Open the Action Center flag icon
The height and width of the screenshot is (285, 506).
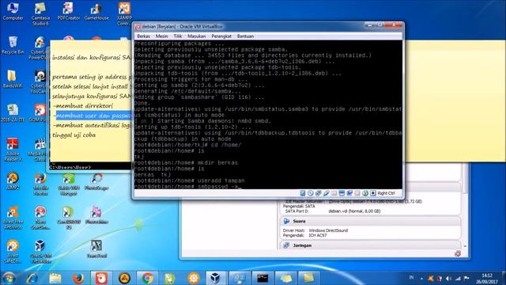click(466, 278)
